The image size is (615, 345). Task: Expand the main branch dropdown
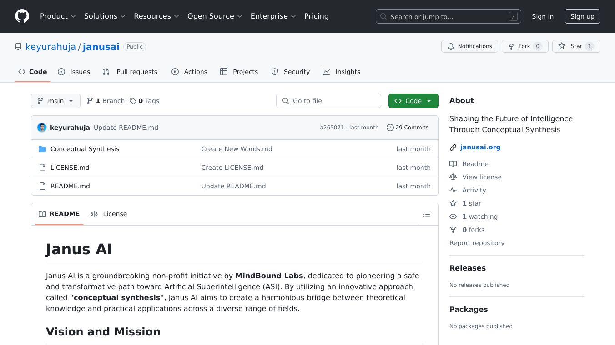click(55, 101)
